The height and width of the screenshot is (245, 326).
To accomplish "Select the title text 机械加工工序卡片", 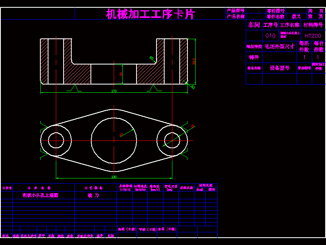I will pos(150,14).
